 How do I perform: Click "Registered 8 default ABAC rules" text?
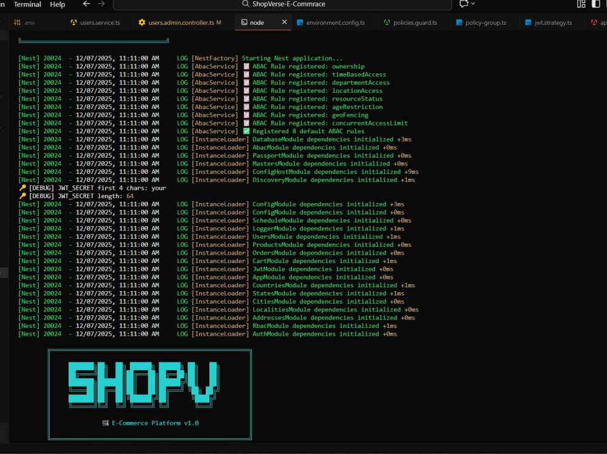pos(308,131)
